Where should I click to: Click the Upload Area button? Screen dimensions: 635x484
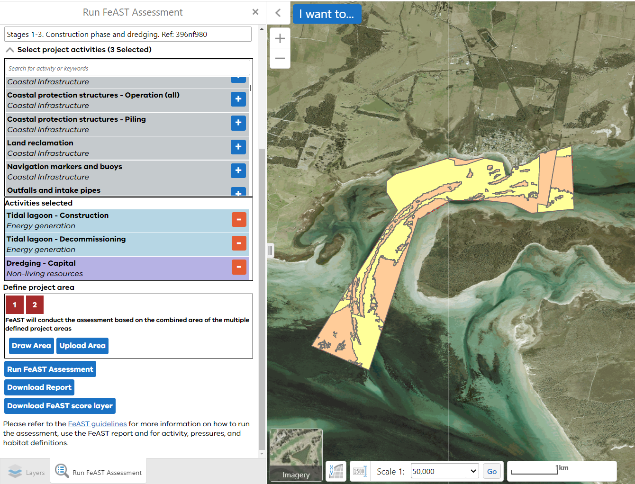pyautogui.click(x=82, y=346)
